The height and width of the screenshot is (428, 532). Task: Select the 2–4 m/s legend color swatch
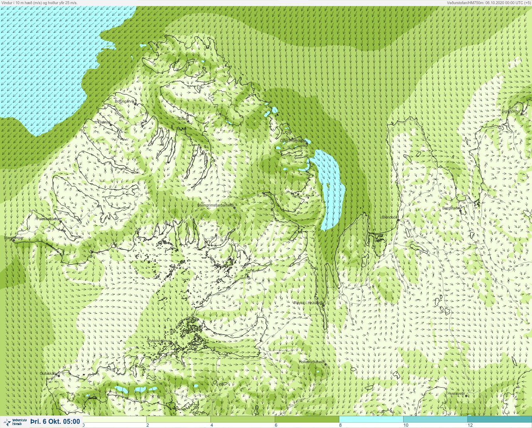(178, 419)
